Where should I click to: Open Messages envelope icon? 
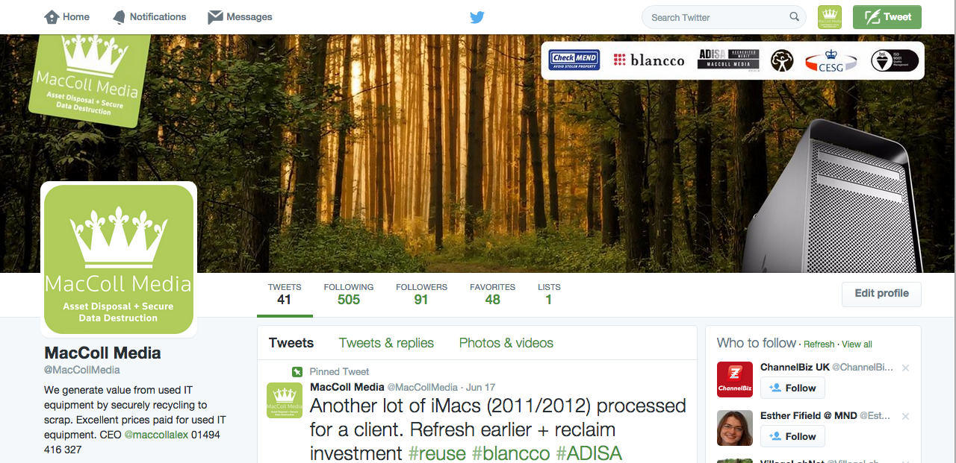[x=215, y=16]
